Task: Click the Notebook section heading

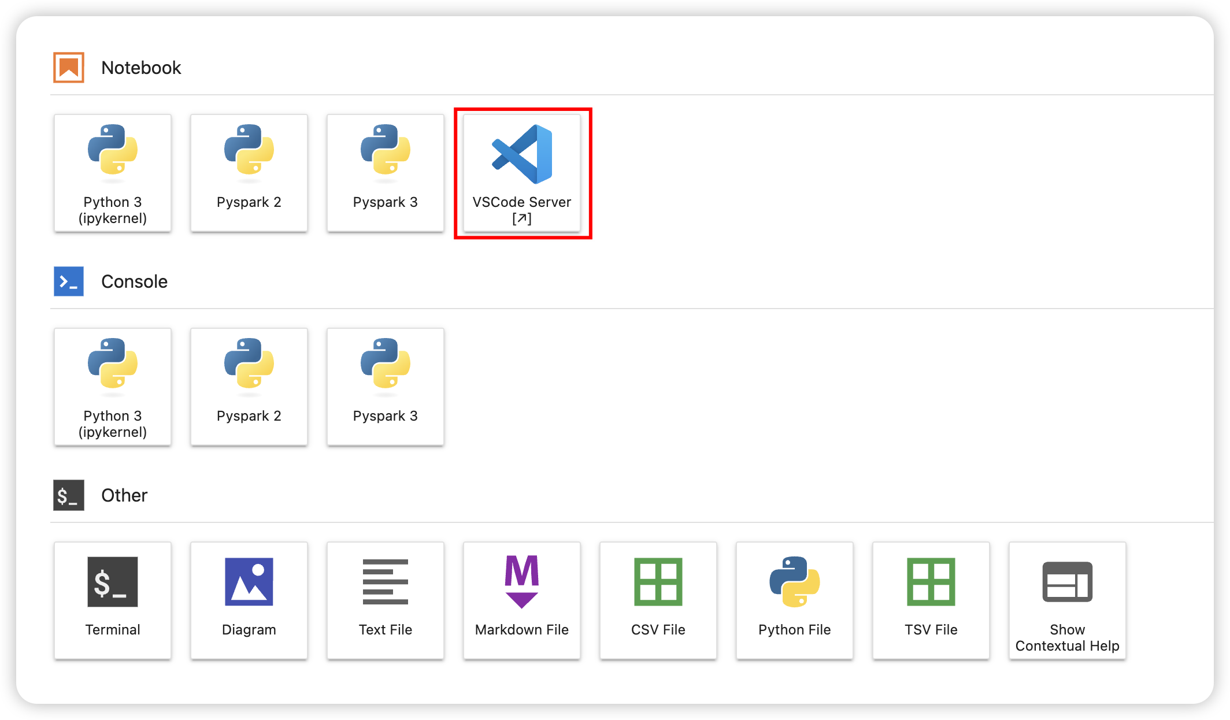Action: tap(141, 68)
